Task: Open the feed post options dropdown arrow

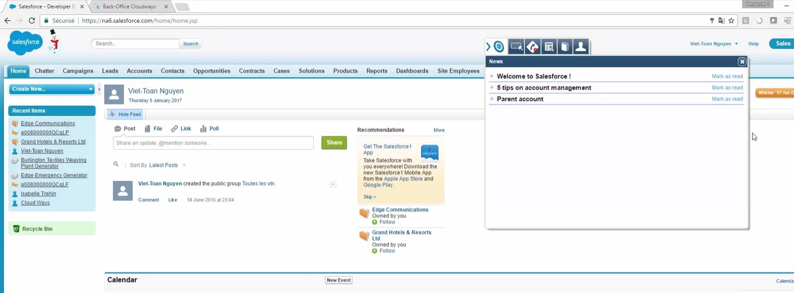Action: (333, 184)
